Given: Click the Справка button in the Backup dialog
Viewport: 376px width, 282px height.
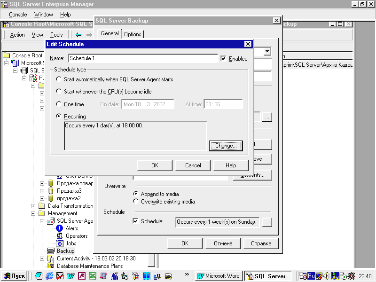Looking at the screenshot, I should coord(261,243).
